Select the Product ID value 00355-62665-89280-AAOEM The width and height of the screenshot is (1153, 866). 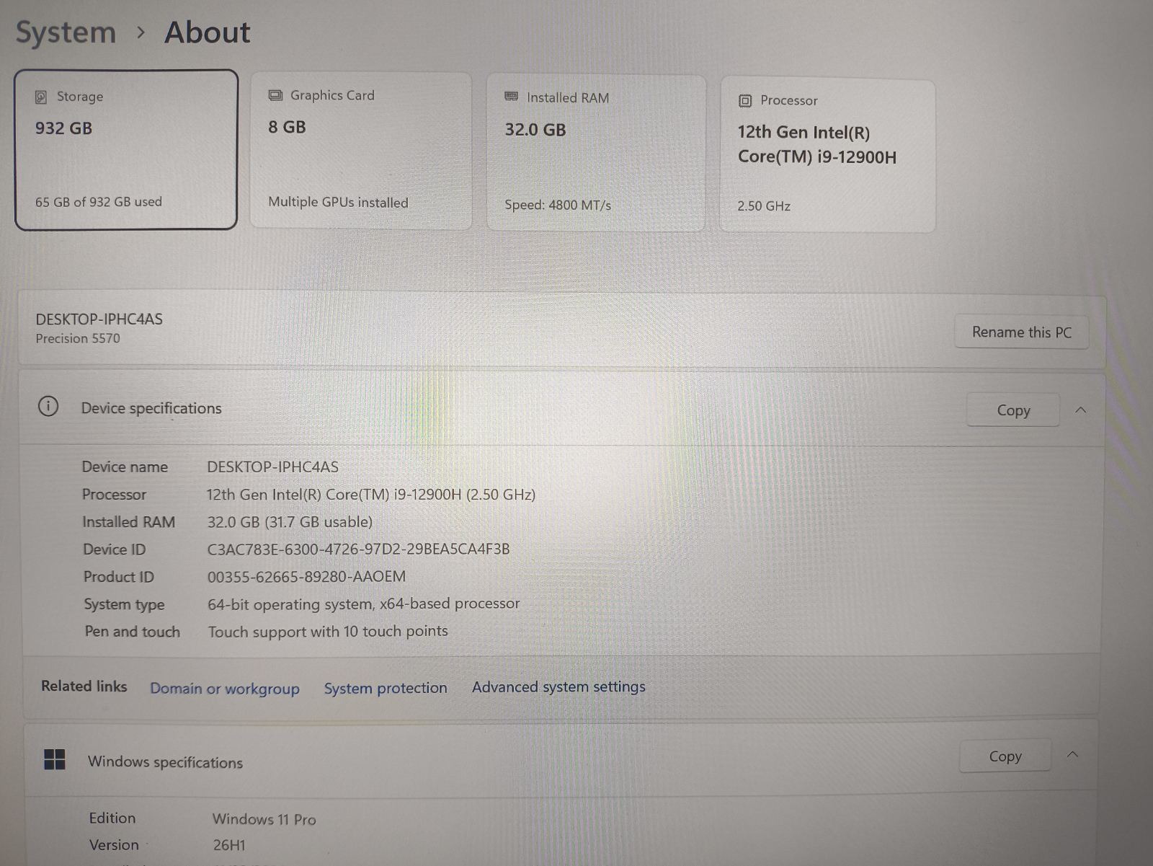pyautogui.click(x=306, y=577)
